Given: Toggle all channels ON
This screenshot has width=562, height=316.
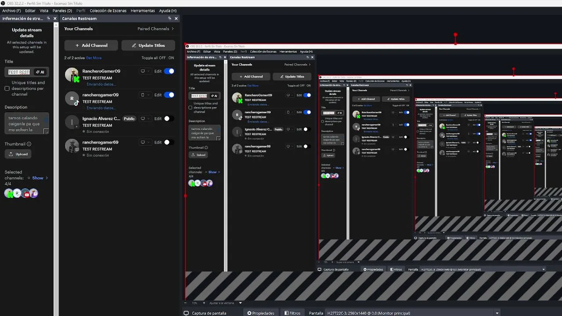Looking at the screenshot, I should coord(171,58).
